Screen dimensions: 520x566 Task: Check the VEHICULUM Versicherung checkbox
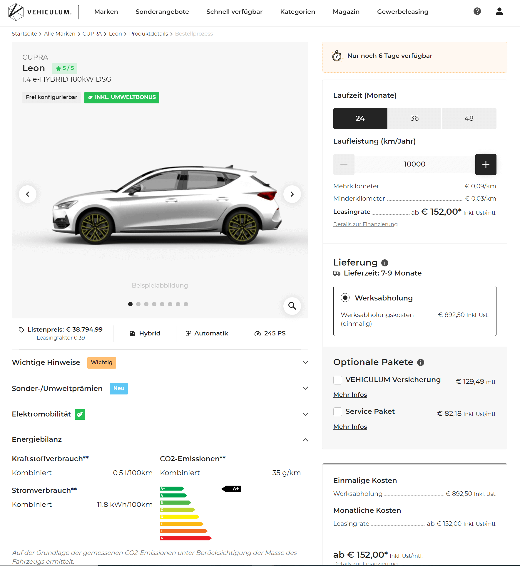pyautogui.click(x=338, y=380)
